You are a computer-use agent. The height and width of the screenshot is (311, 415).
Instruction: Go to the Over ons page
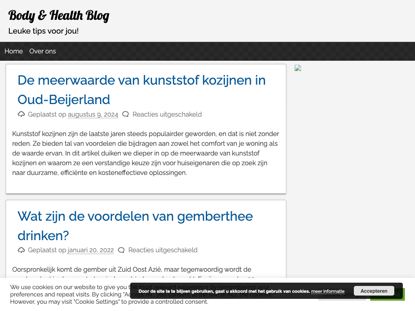(43, 51)
